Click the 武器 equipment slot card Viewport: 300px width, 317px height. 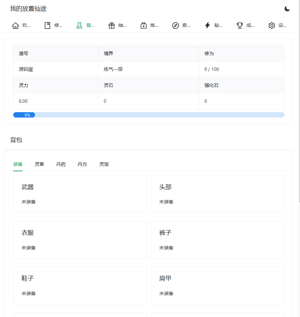click(80, 194)
